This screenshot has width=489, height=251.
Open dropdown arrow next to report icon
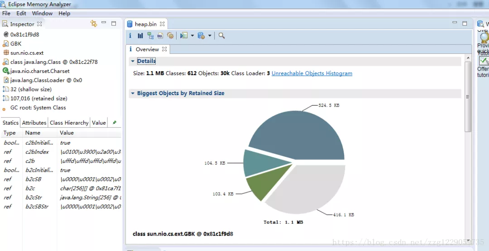pyautogui.click(x=192, y=36)
